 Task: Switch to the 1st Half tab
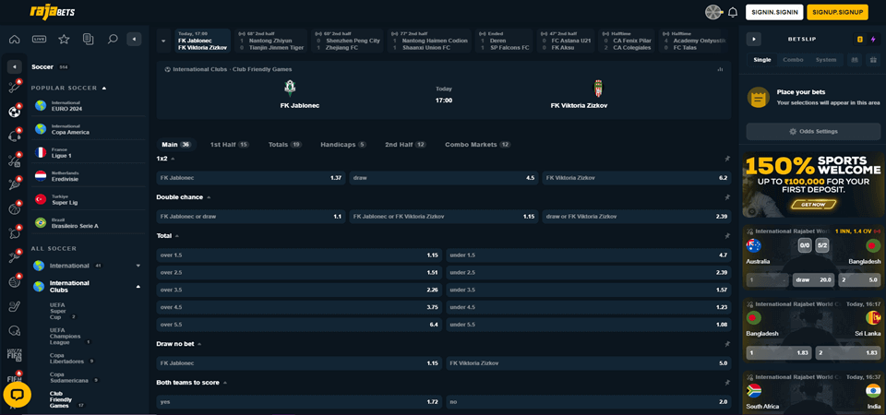(229, 145)
